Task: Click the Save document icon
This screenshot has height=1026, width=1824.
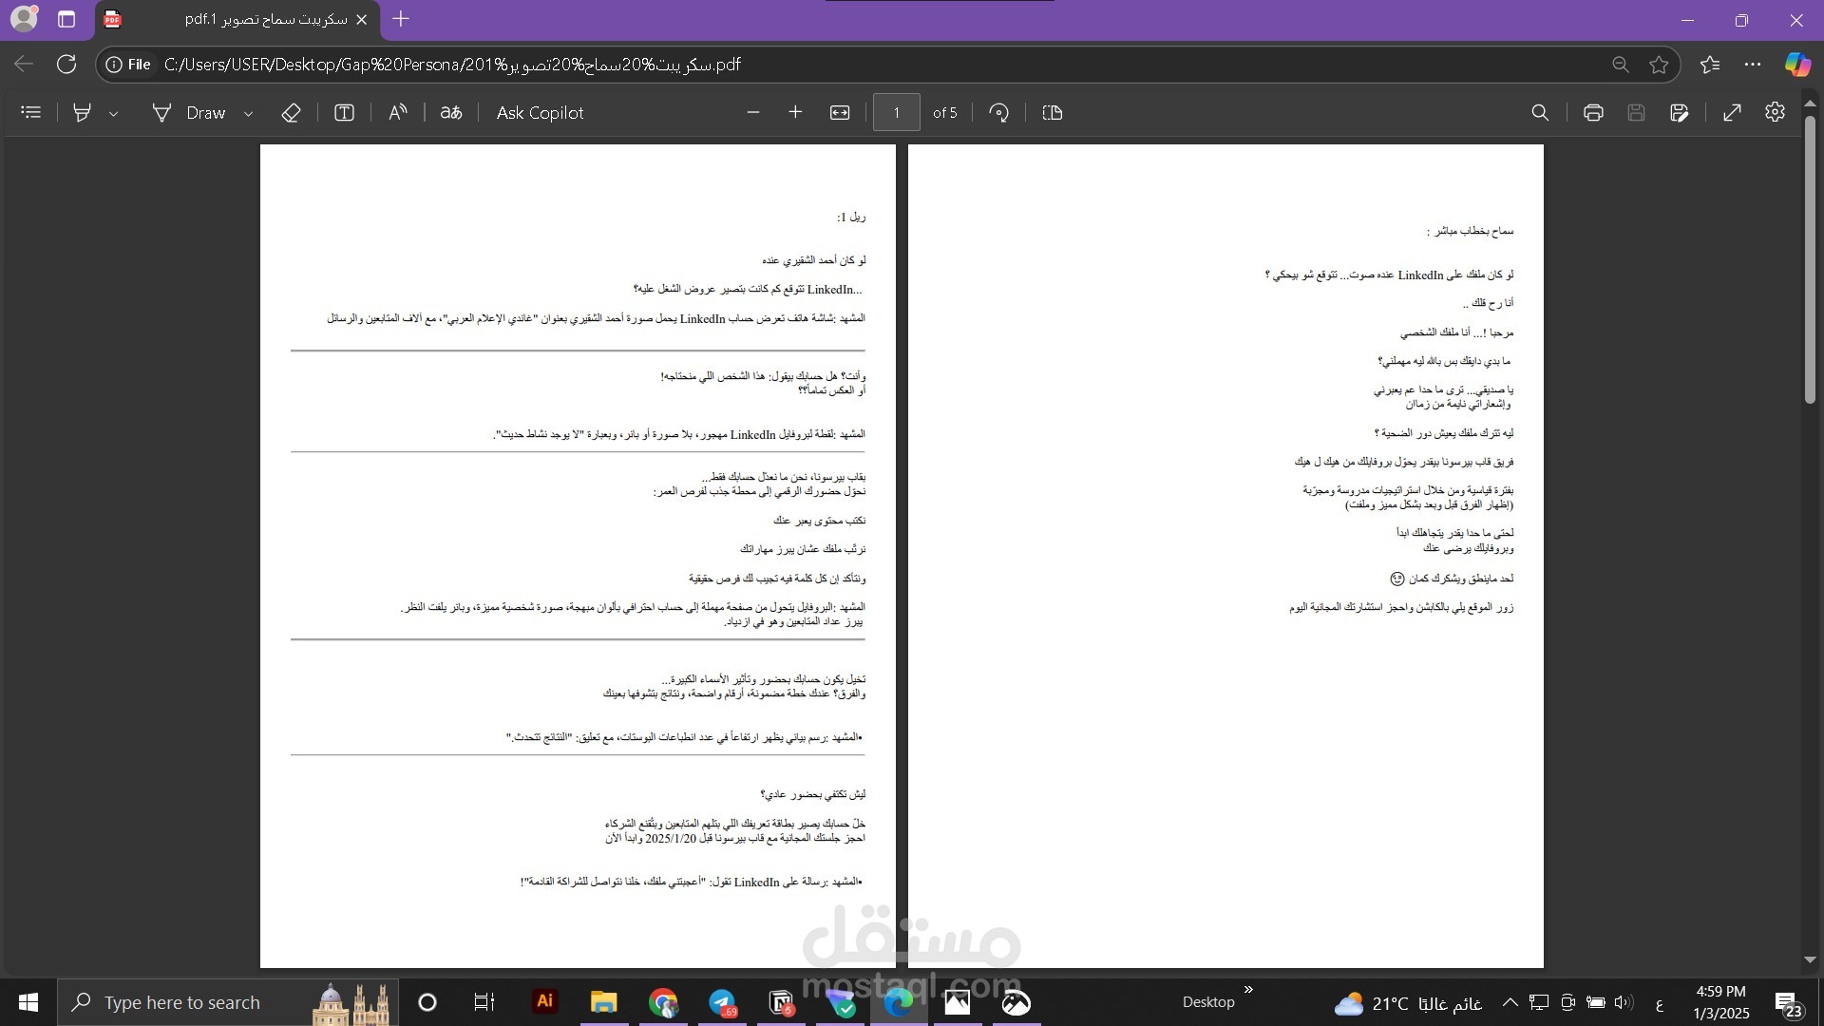Action: point(1636,113)
